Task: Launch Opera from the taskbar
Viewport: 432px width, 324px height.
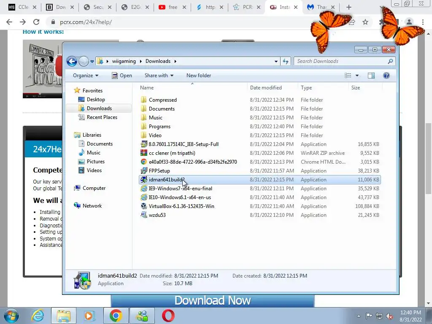Action: pyautogui.click(x=168, y=316)
